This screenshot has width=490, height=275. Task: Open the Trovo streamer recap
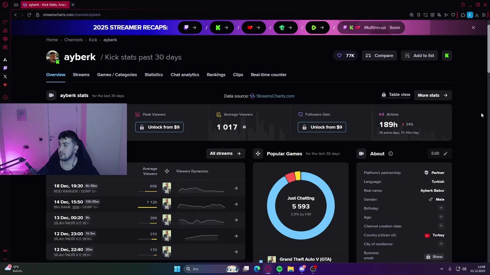point(286,27)
